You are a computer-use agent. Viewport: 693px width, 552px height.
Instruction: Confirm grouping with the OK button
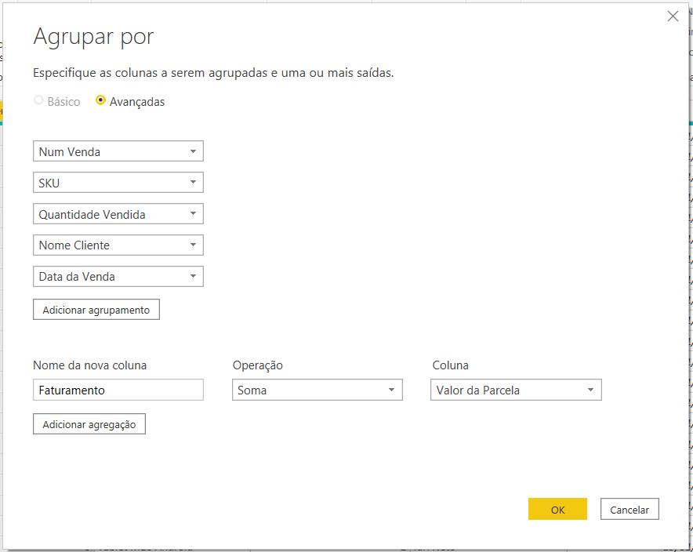tap(557, 509)
